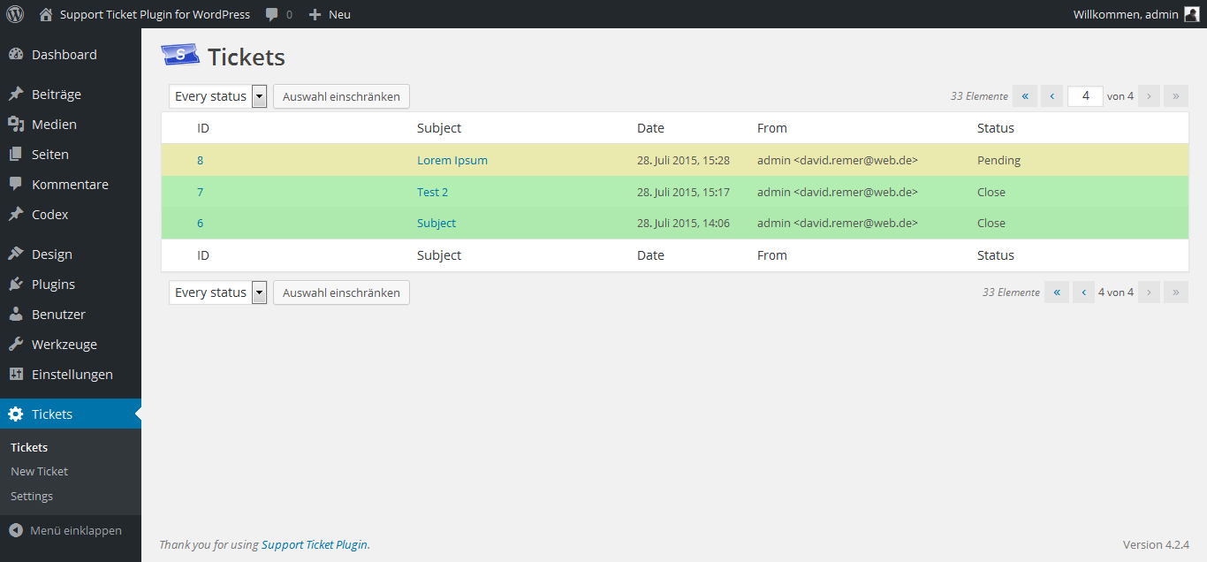Click Pending status text in row 8
The width and height of the screenshot is (1207, 562).
pyautogui.click(x=998, y=160)
